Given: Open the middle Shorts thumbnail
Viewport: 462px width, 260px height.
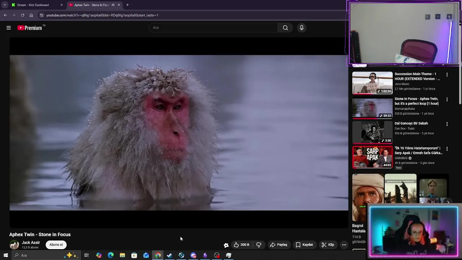Looking at the screenshot, I should (400, 189).
